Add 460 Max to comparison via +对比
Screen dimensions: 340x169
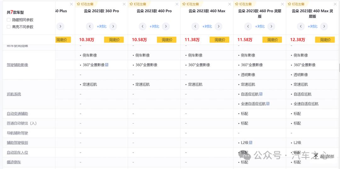click(207, 26)
